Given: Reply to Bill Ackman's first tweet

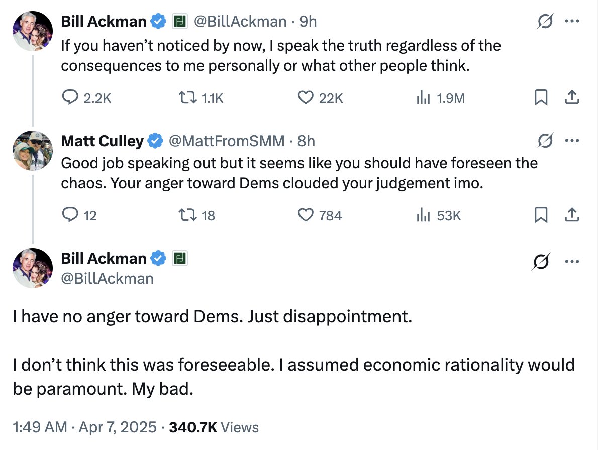Looking at the screenshot, I should tap(69, 98).
